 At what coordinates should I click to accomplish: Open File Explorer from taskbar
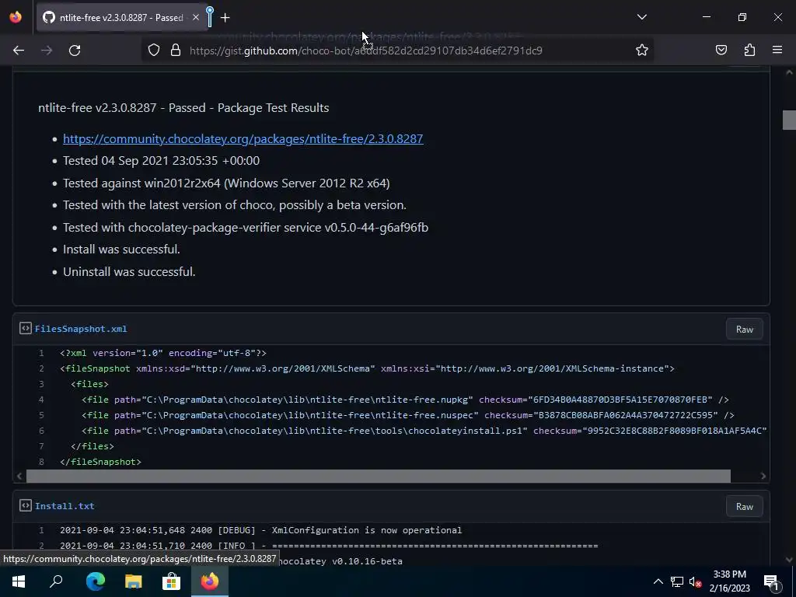click(x=133, y=581)
